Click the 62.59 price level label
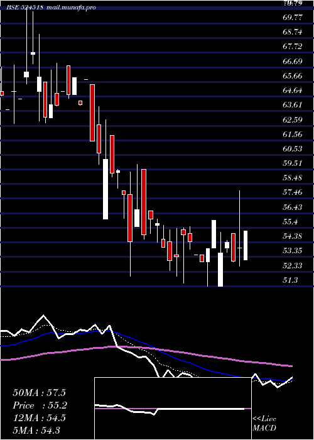Viewport: 314px width, 440px height. (293, 120)
